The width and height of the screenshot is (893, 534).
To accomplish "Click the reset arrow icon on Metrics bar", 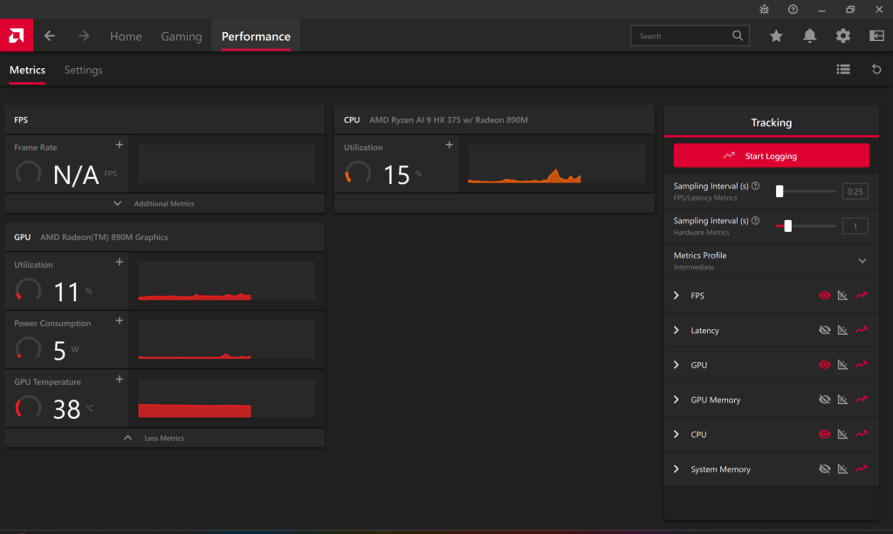I will pyautogui.click(x=876, y=70).
